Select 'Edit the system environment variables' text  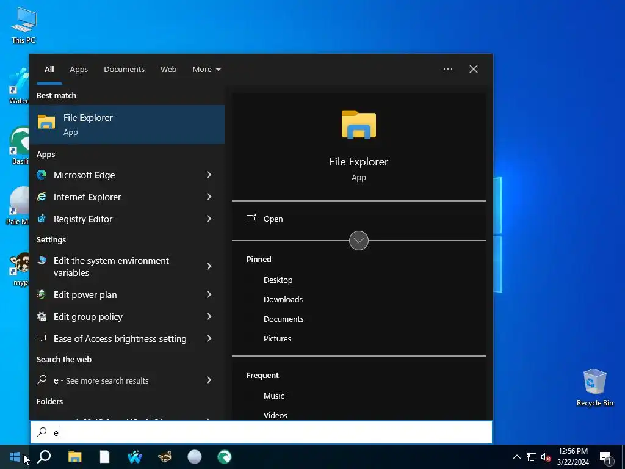111,266
